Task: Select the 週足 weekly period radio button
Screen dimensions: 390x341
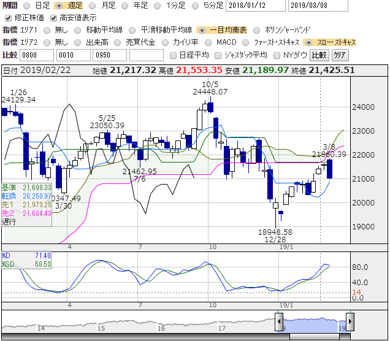Action: [59, 6]
